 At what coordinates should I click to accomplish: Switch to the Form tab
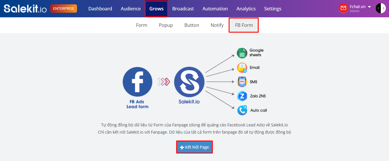point(142,25)
